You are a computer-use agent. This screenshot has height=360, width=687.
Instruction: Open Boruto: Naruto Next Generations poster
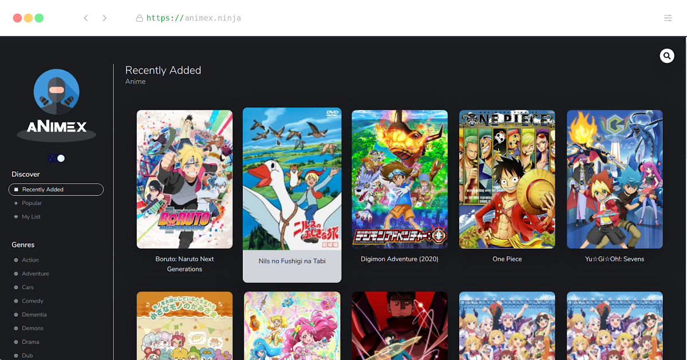click(184, 179)
